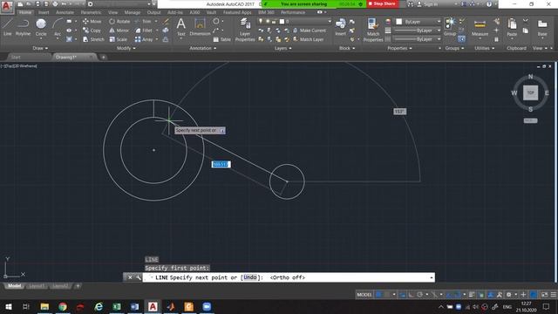Open the Parametric ribbon tab
Image resolution: width=558 pixels, height=314 pixels.
point(91,12)
